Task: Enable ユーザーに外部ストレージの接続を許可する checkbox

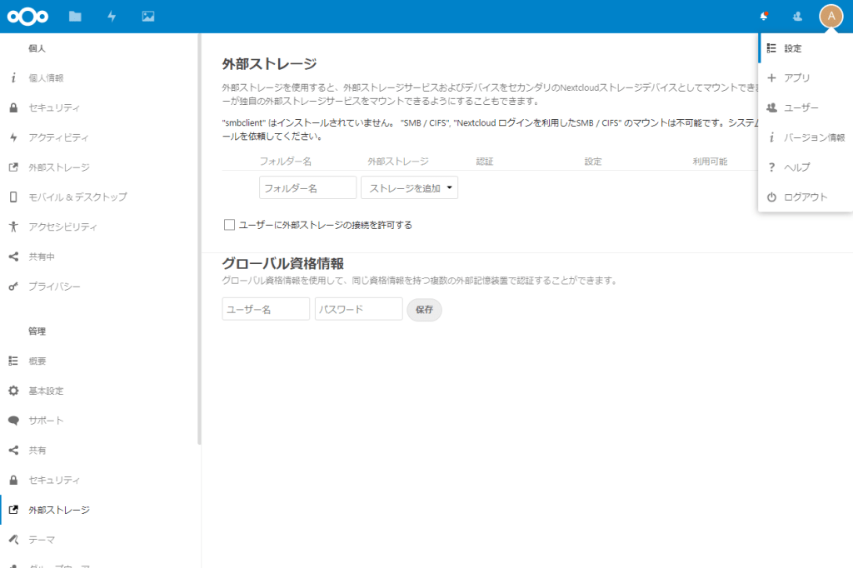Action: [230, 225]
